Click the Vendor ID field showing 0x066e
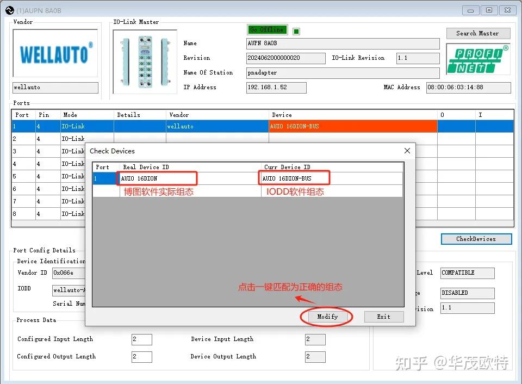 pyautogui.click(x=69, y=272)
